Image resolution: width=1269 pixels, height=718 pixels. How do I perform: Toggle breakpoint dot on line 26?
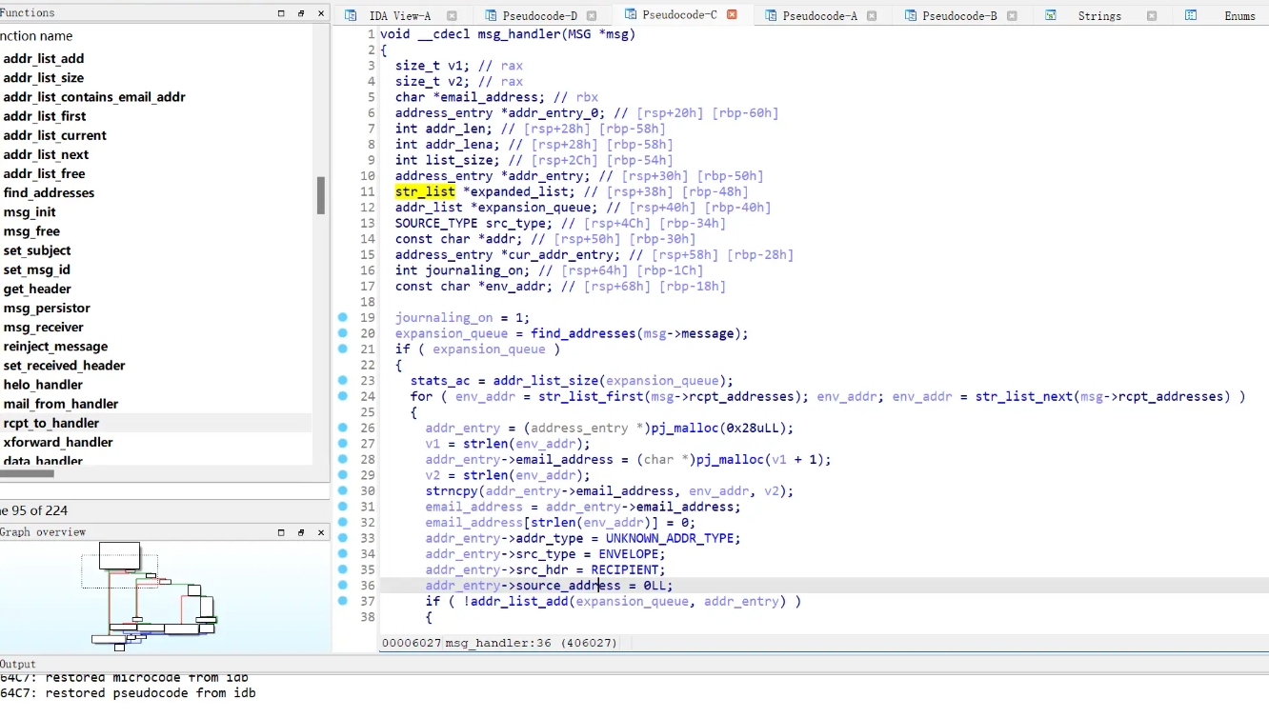click(343, 428)
